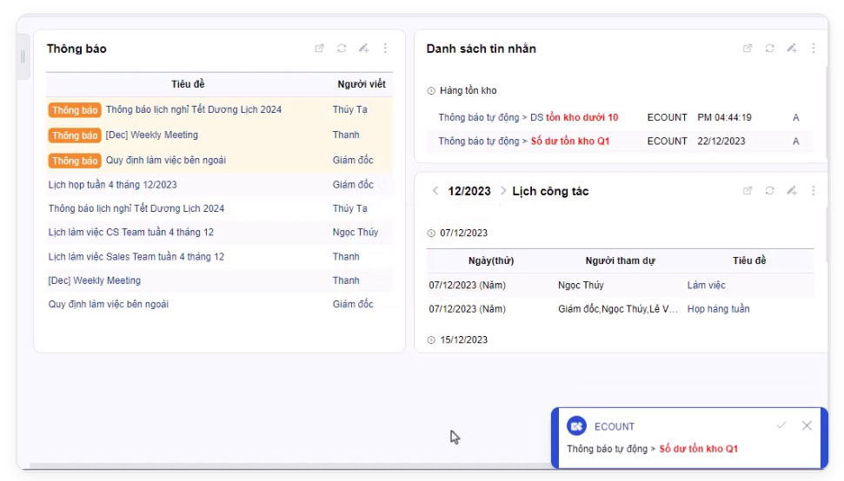The width and height of the screenshot is (844, 481).
Task: Edit Lịch công tác panel settings
Action: pyautogui.click(x=791, y=191)
